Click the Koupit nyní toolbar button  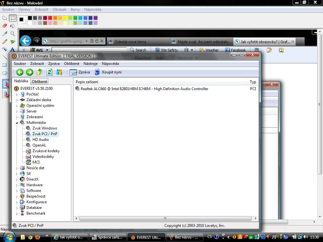tap(108, 72)
